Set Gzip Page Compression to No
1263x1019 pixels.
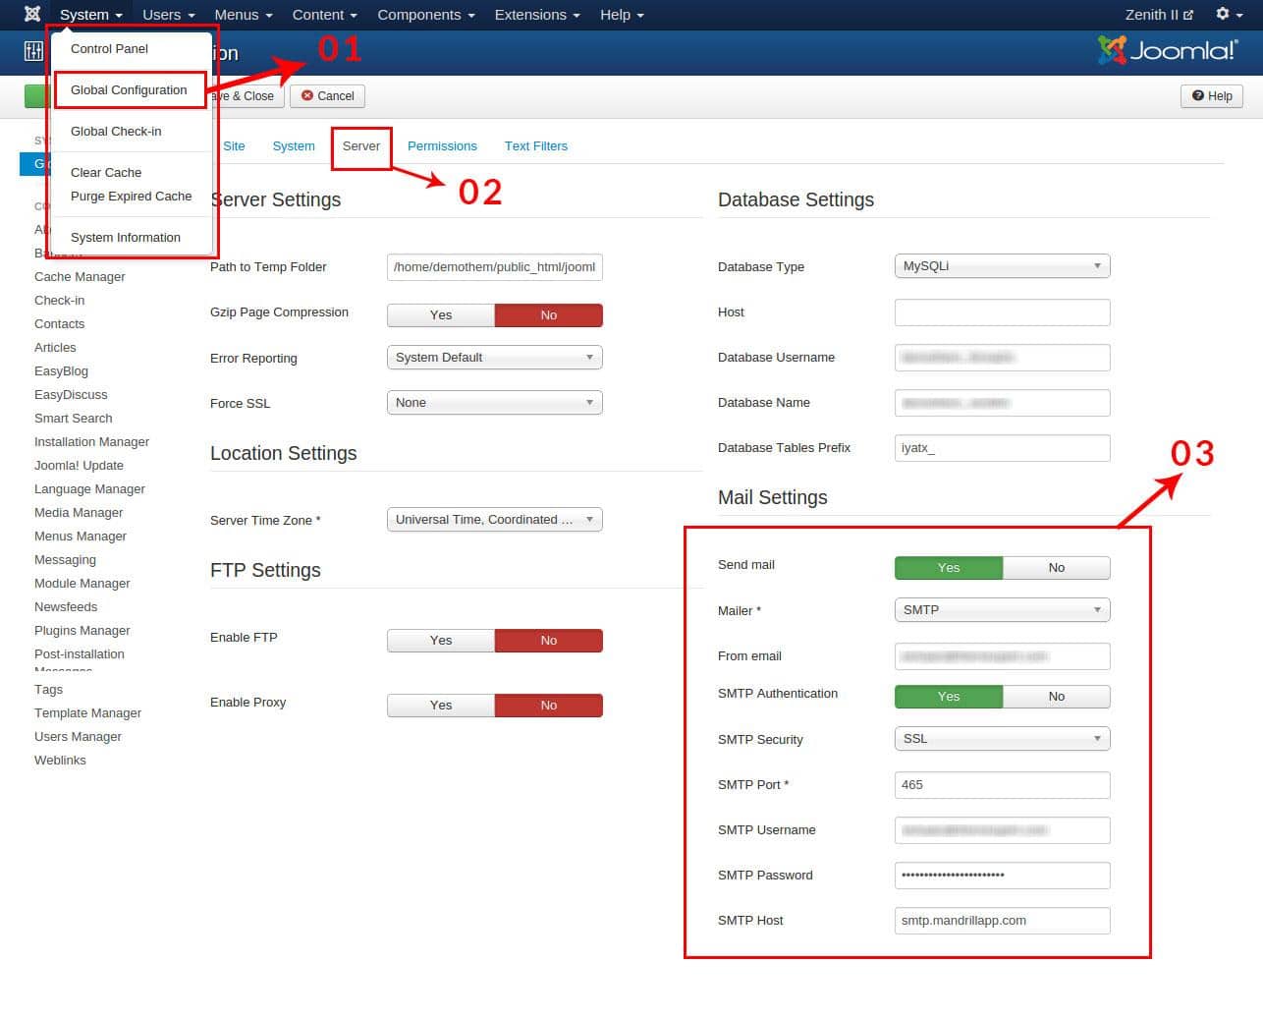pos(549,314)
